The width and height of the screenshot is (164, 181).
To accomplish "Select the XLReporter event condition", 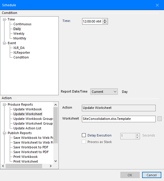I will 22,53.
